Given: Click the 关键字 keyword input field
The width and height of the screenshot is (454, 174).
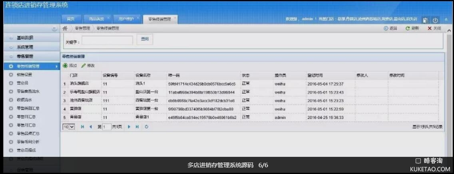Looking at the screenshot, I should click(107, 40).
